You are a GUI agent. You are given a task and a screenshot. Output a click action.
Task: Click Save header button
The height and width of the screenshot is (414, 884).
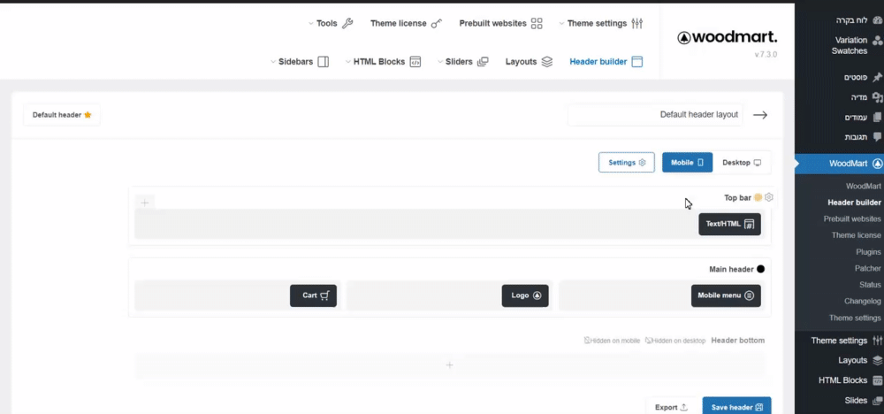[737, 407]
